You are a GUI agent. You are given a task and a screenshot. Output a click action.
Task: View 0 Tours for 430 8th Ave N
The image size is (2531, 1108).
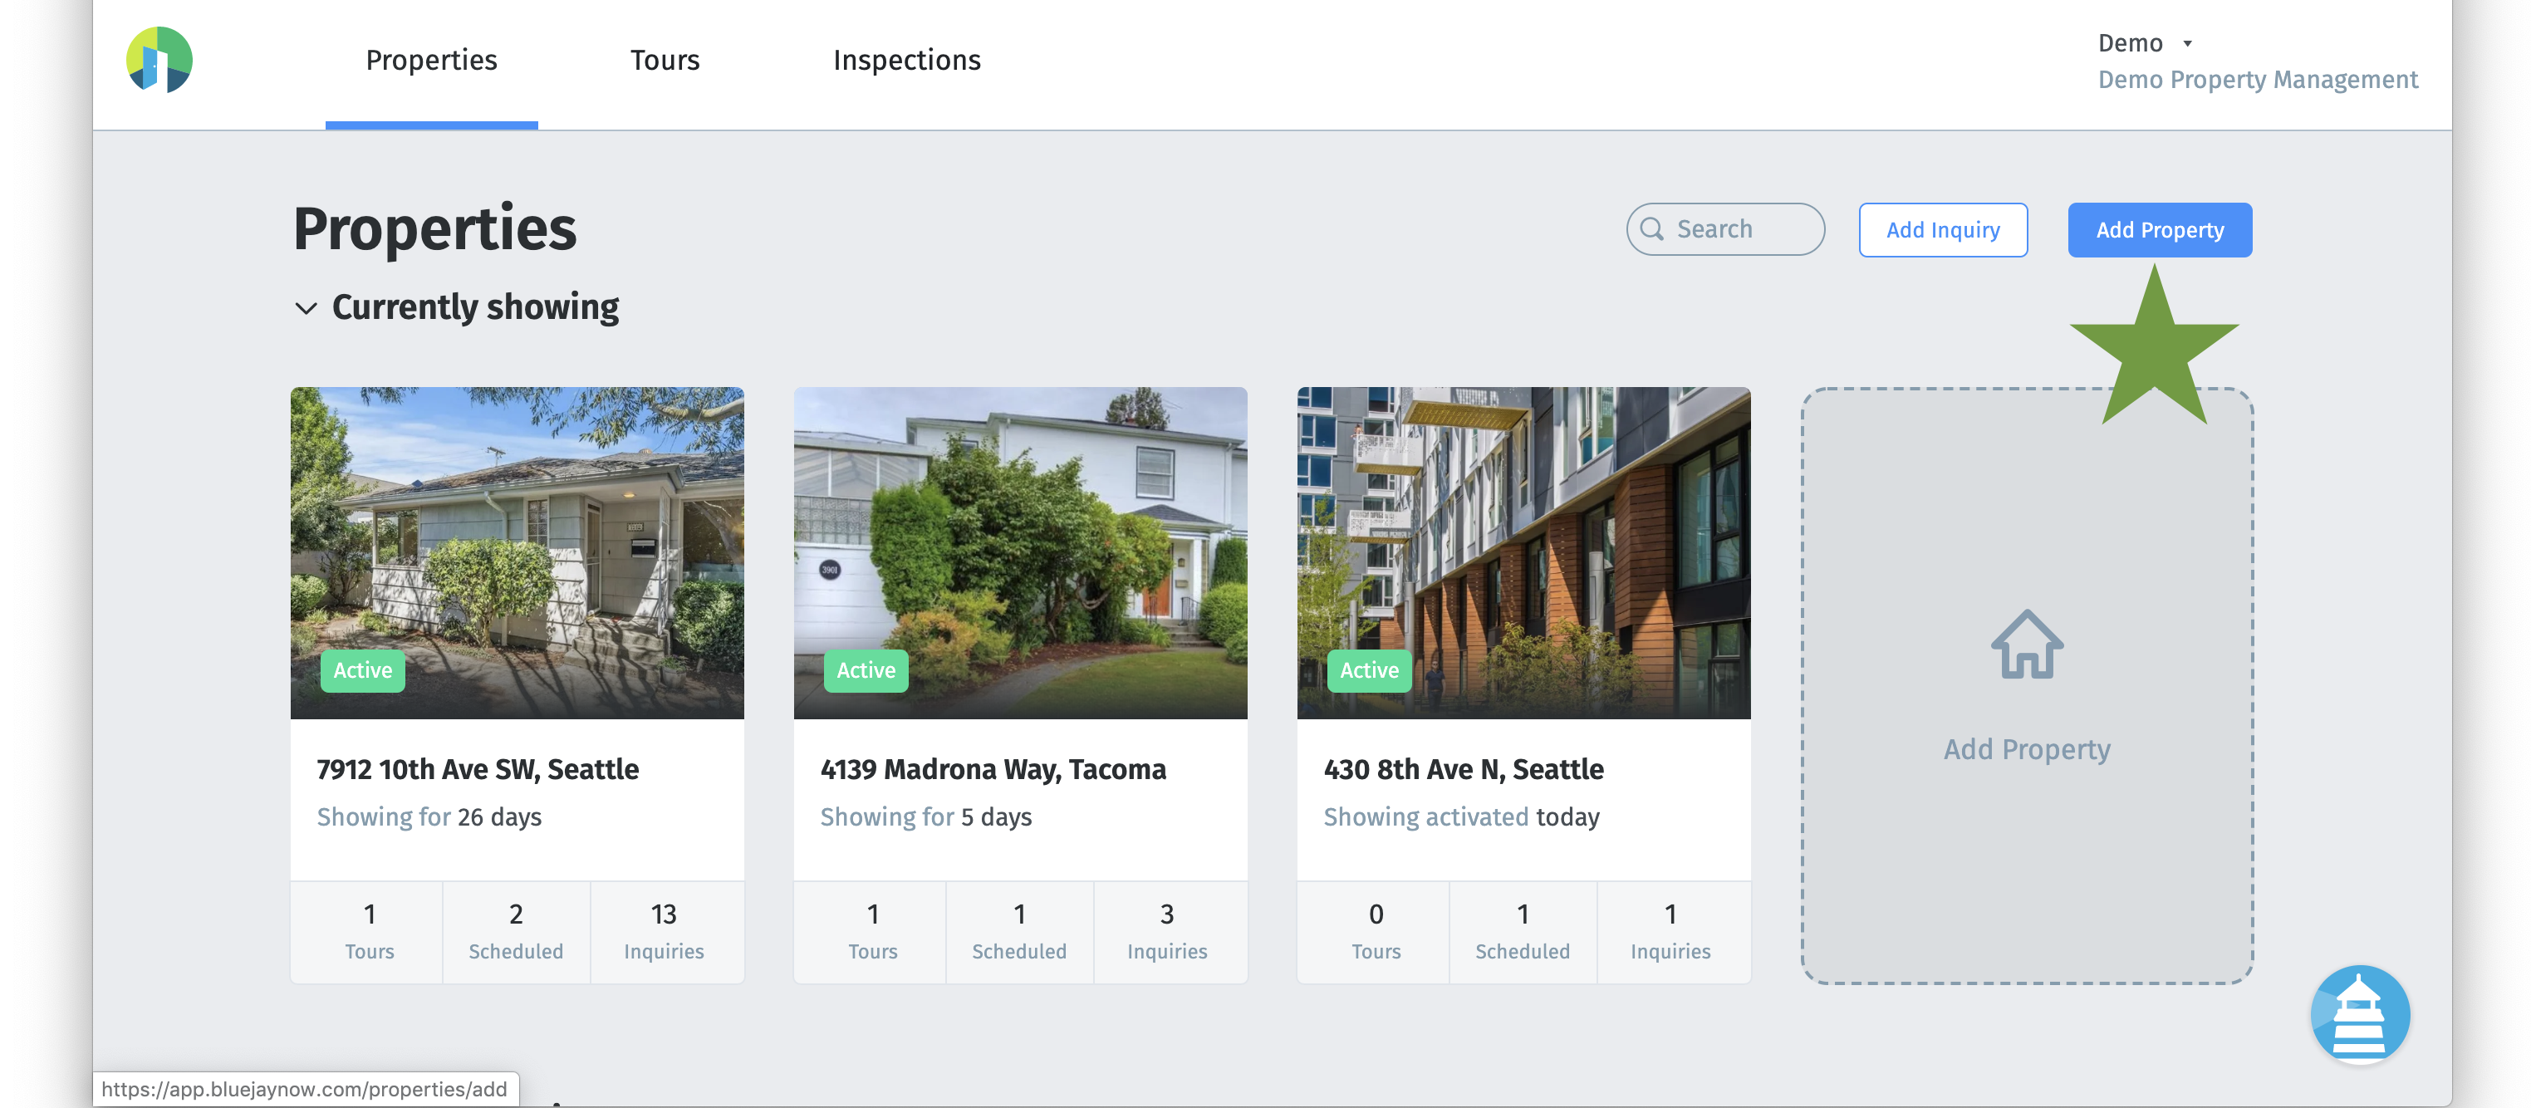pyautogui.click(x=1376, y=932)
